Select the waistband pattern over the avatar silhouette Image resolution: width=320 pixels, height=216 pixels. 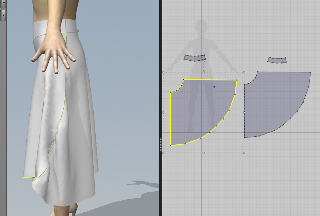[194, 58]
